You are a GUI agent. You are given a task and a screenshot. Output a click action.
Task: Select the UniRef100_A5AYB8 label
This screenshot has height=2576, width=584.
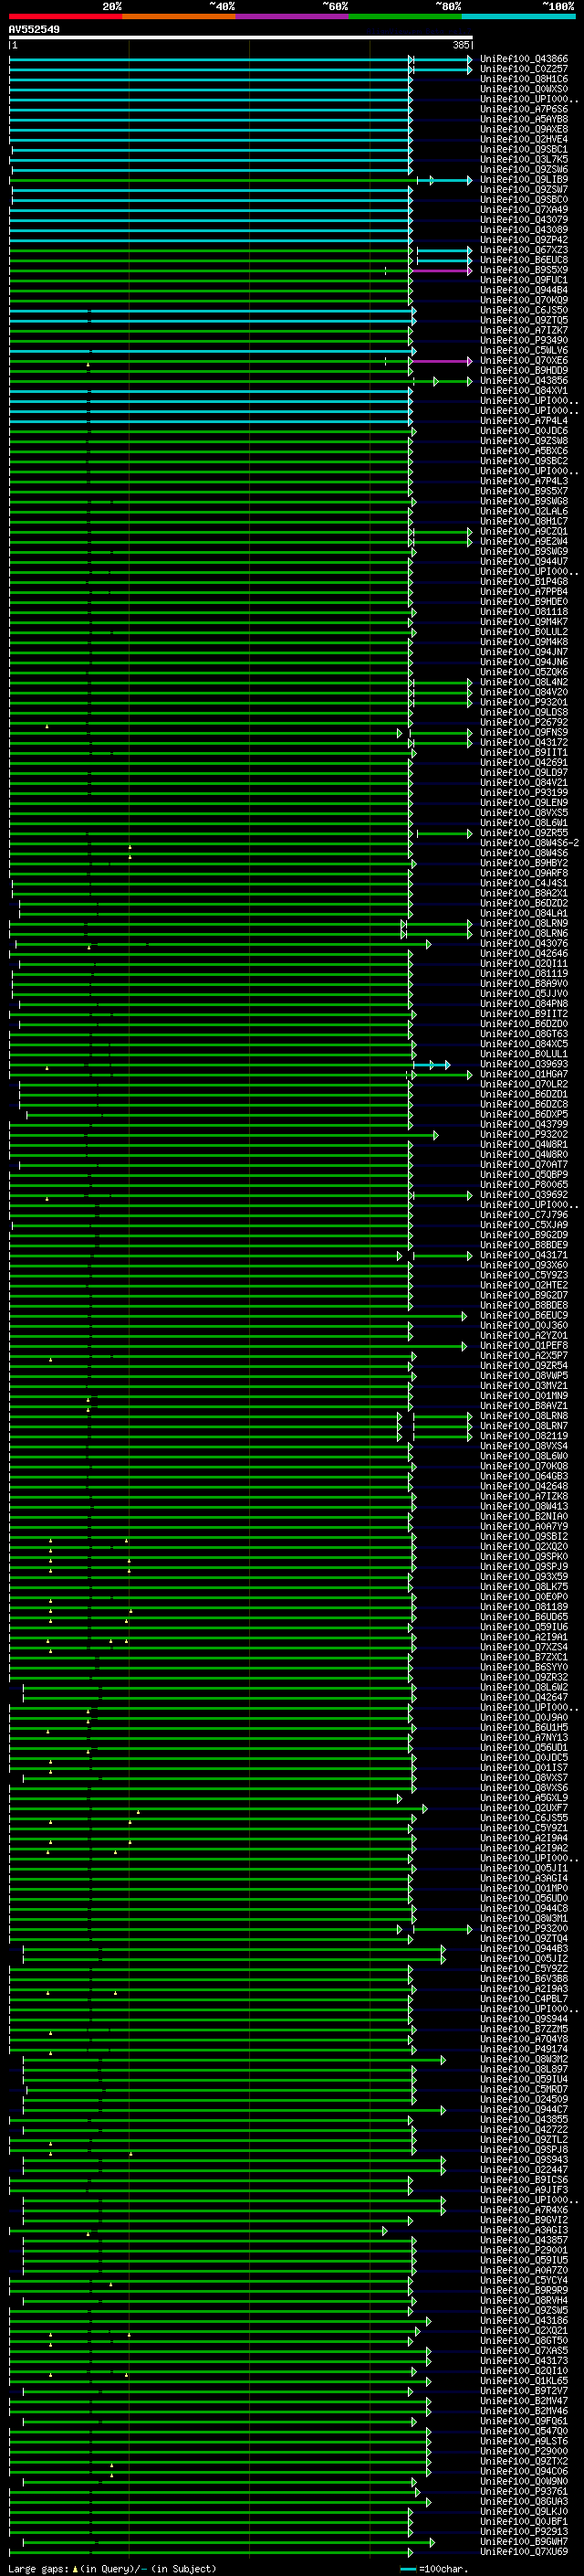524,119
